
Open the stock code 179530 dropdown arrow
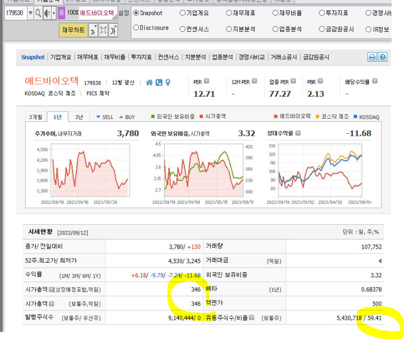click(x=30, y=13)
